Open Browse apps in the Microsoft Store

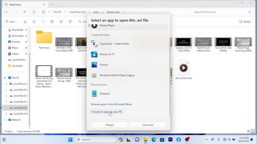[x=111, y=104]
